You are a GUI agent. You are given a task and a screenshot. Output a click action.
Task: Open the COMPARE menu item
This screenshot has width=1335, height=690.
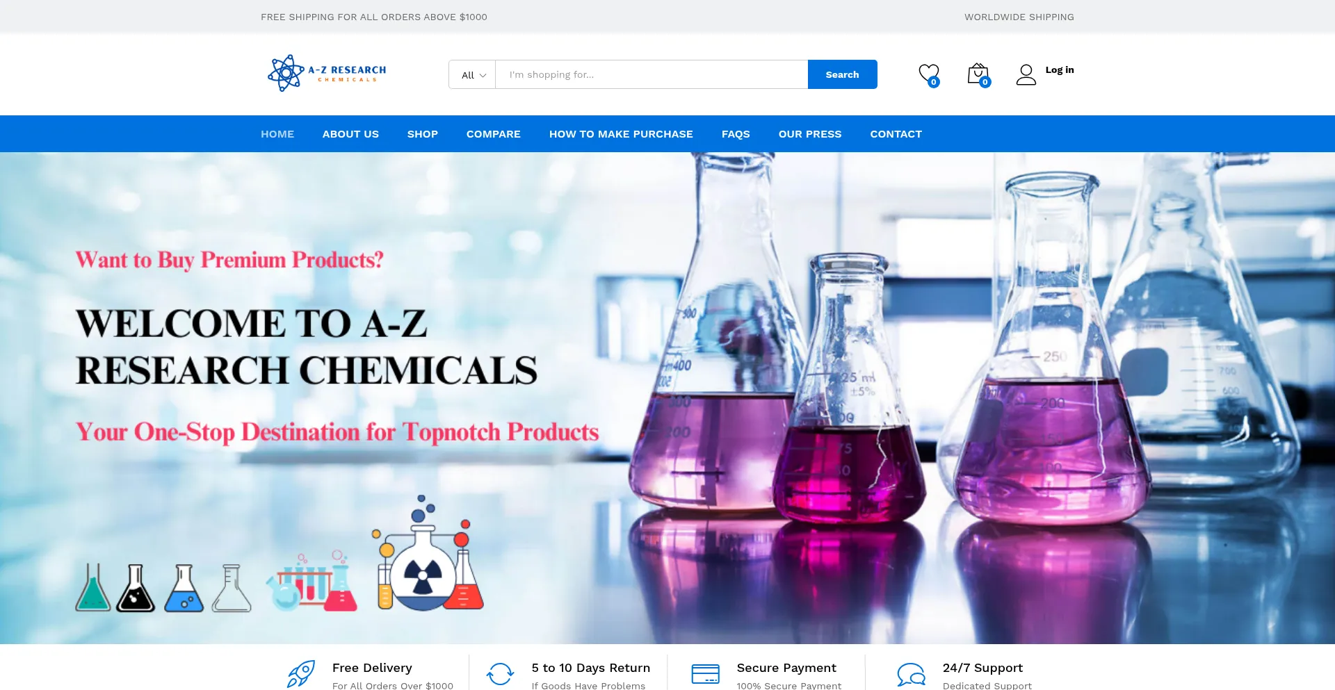pos(494,134)
